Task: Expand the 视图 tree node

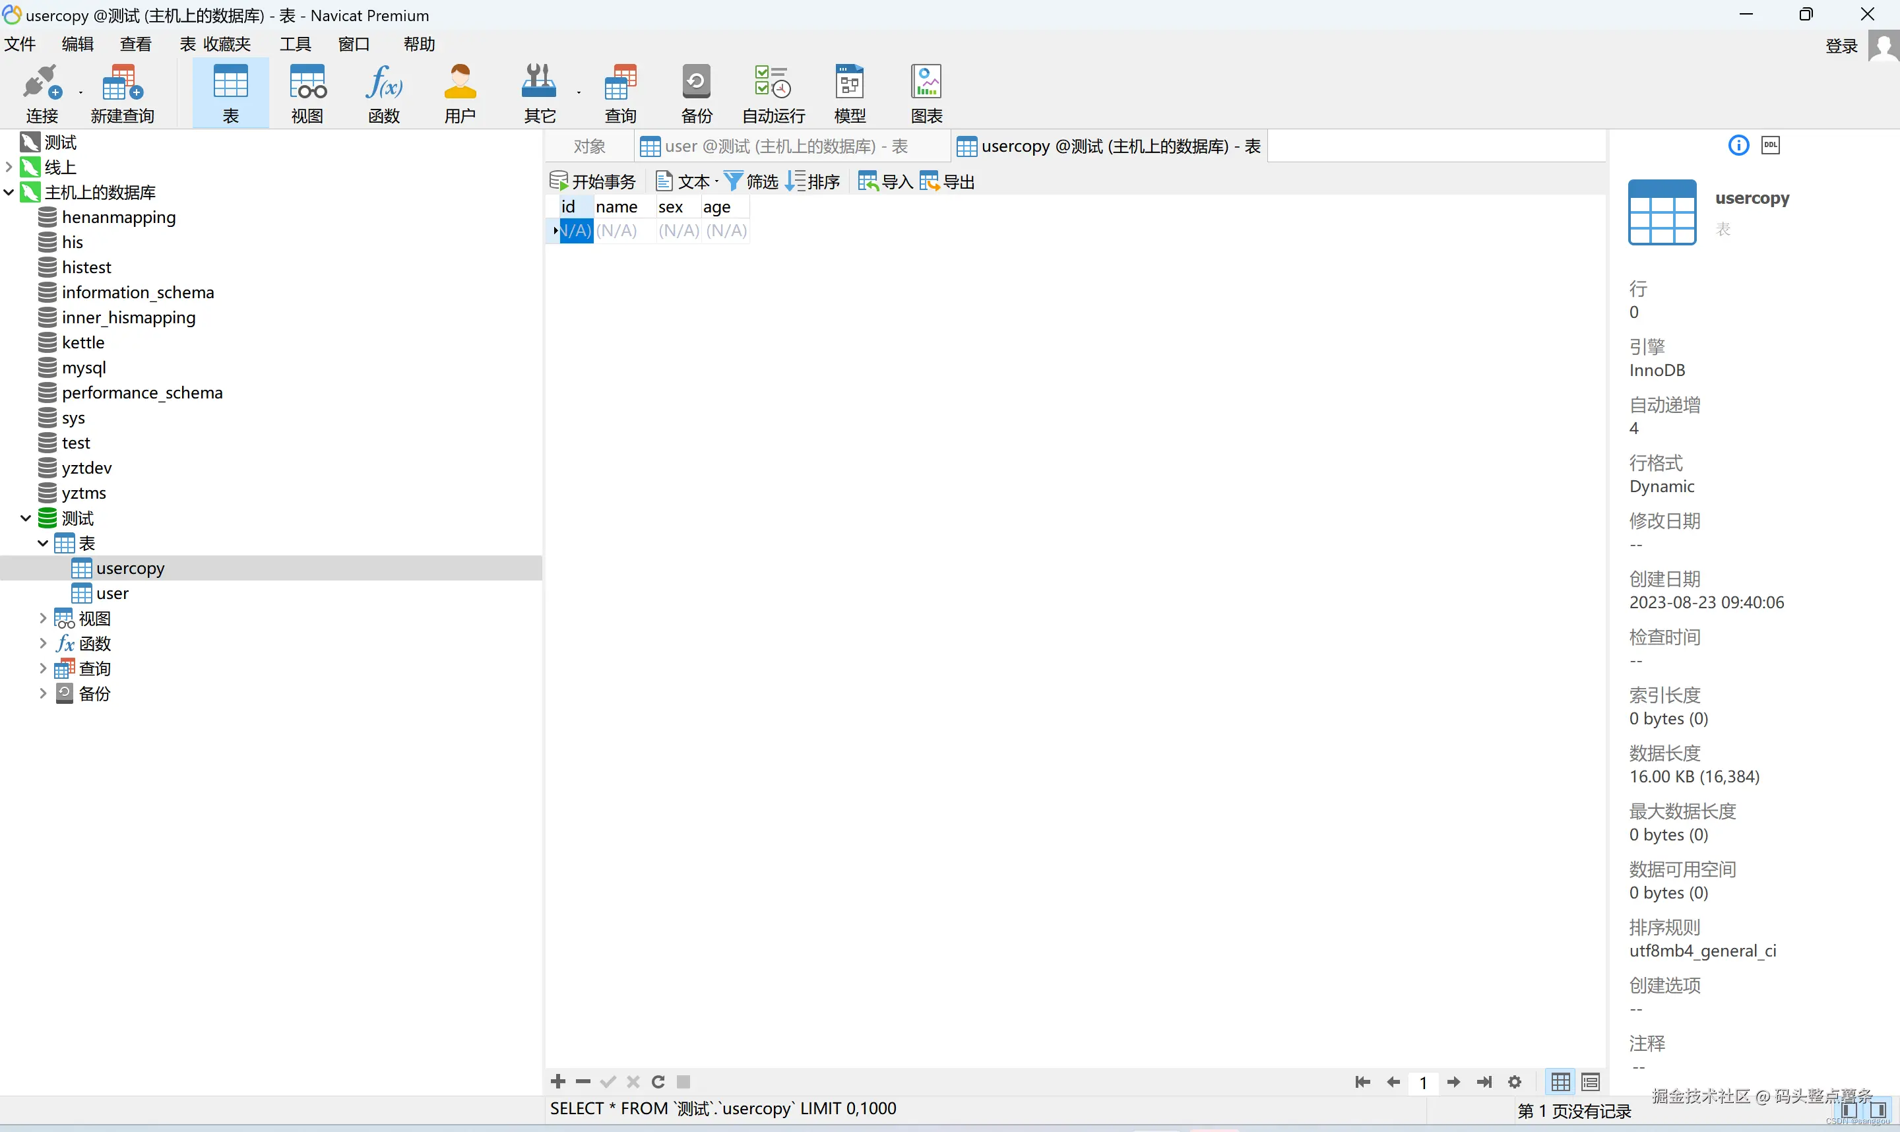Action: [x=43, y=619]
